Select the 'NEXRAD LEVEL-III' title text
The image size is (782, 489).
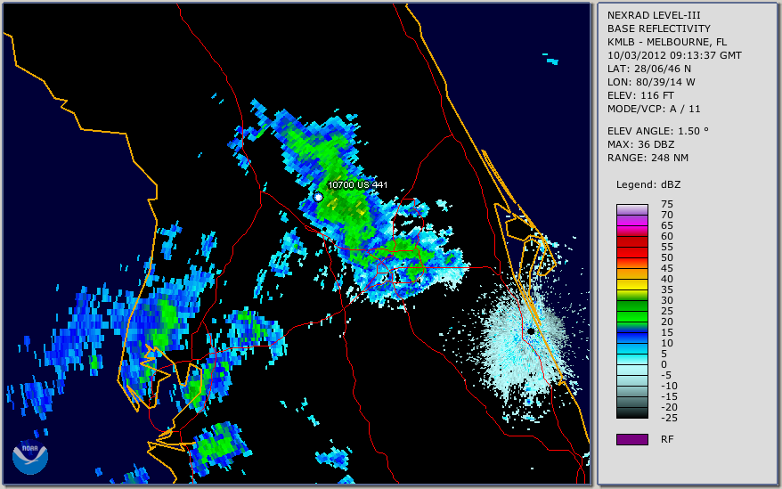point(654,15)
